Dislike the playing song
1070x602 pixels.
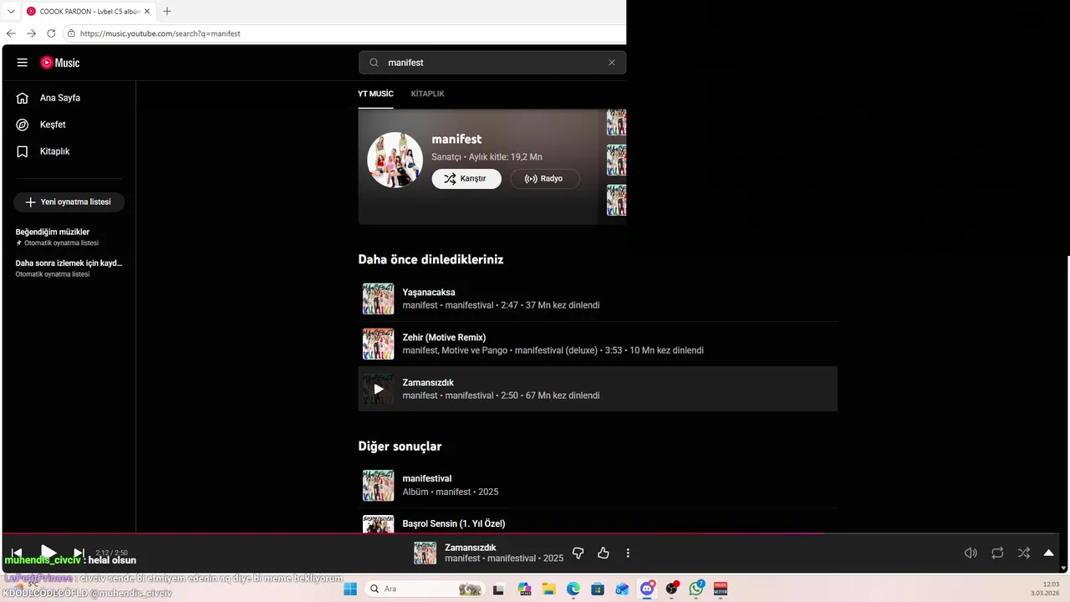(x=578, y=553)
